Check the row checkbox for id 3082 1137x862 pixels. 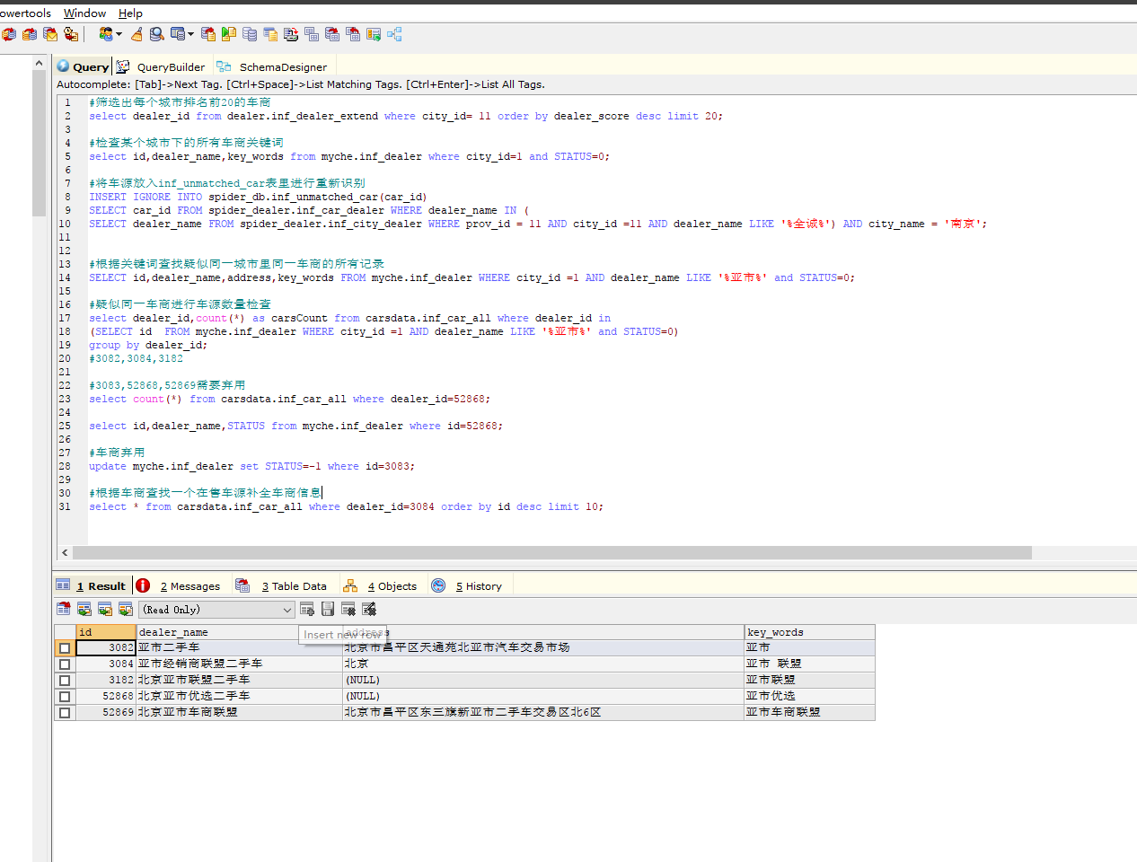click(65, 648)
